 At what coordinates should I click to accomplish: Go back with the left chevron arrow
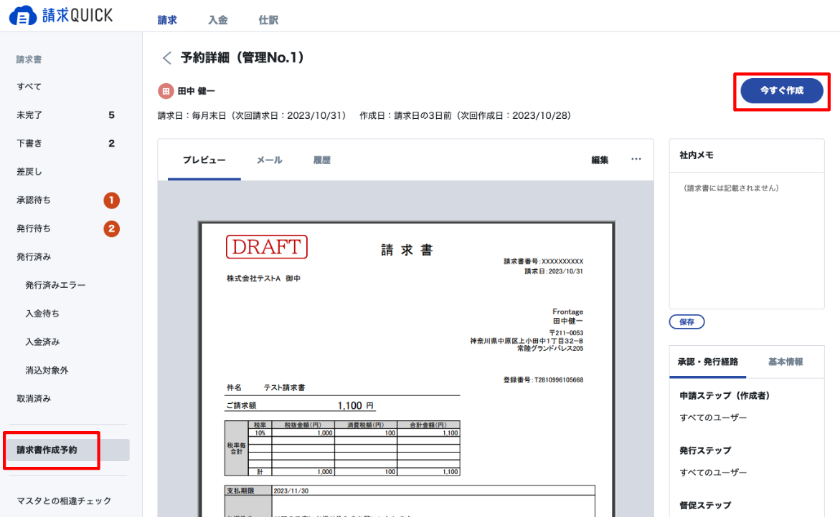click(x=166, y=58)
